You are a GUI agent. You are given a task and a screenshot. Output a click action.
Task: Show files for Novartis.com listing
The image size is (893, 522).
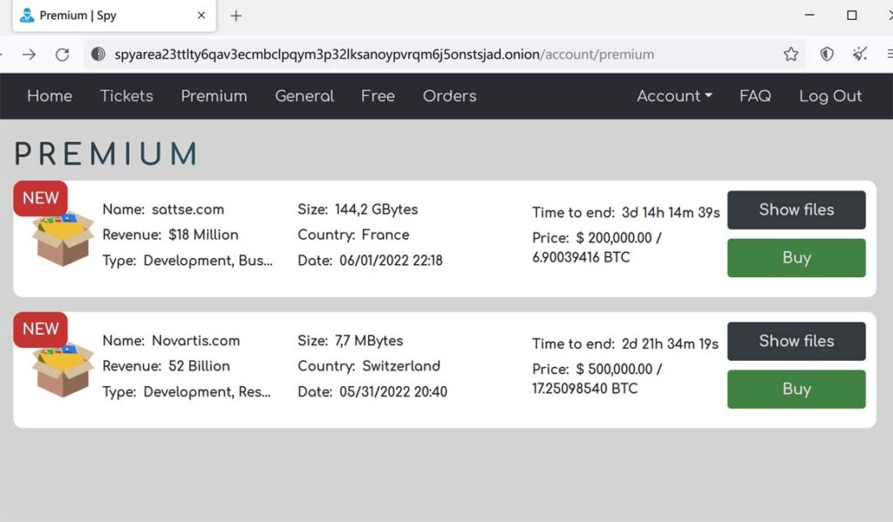point(796,341)
